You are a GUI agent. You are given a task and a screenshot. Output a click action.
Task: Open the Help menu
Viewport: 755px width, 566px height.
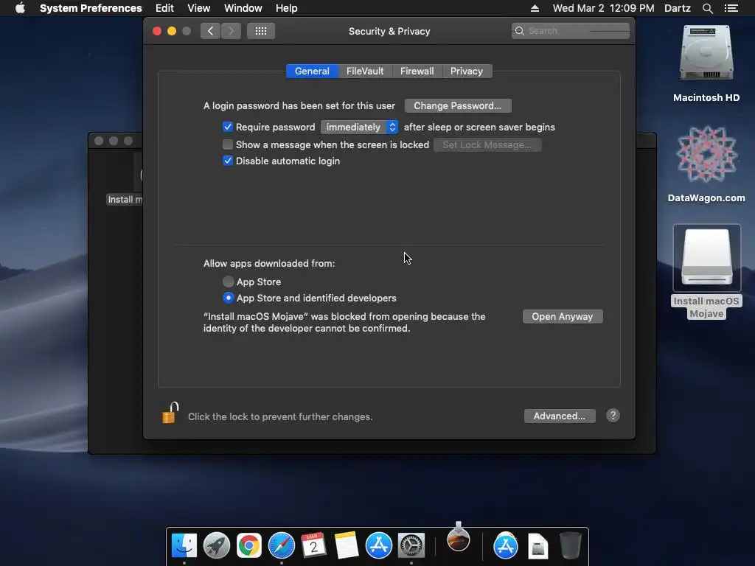(287, 8)
